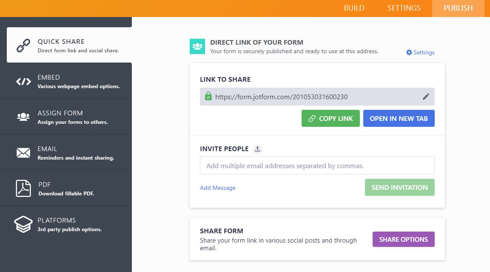Open the direct link Settings link
Image resolution: width=490 pixels, height=272 pixels.
point(420,52)
